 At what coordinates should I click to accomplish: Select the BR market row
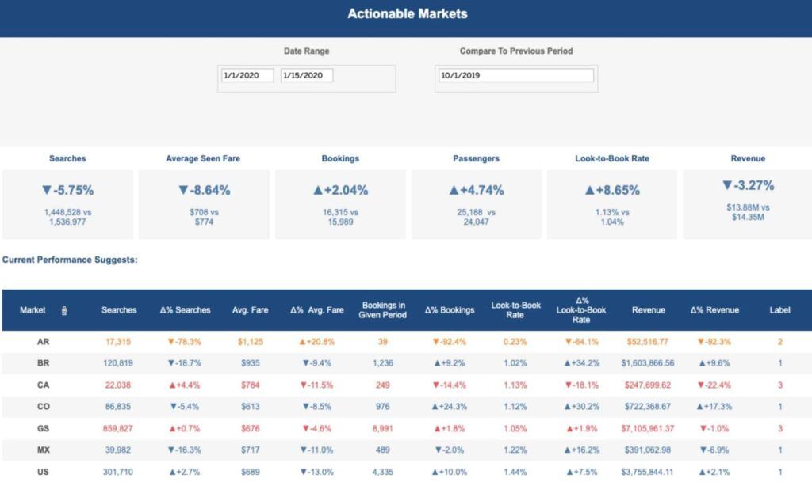click(406, 363)
